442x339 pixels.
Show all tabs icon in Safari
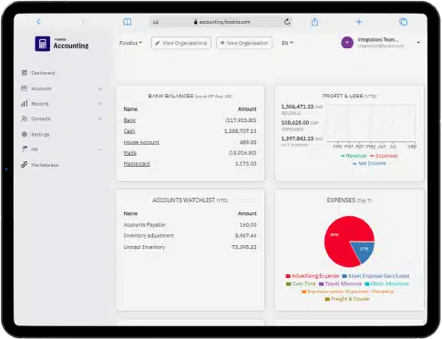pyautogui.click(x=404, y=22)
